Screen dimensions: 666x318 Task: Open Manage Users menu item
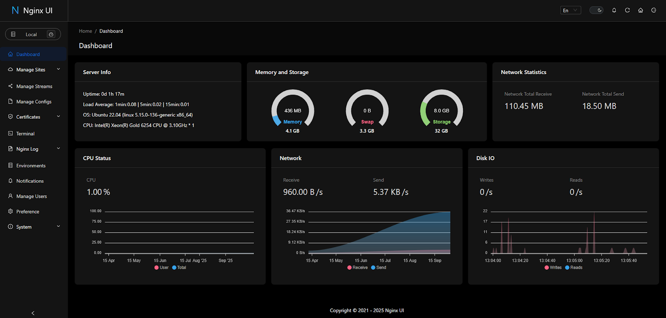(x=33, y=196)
